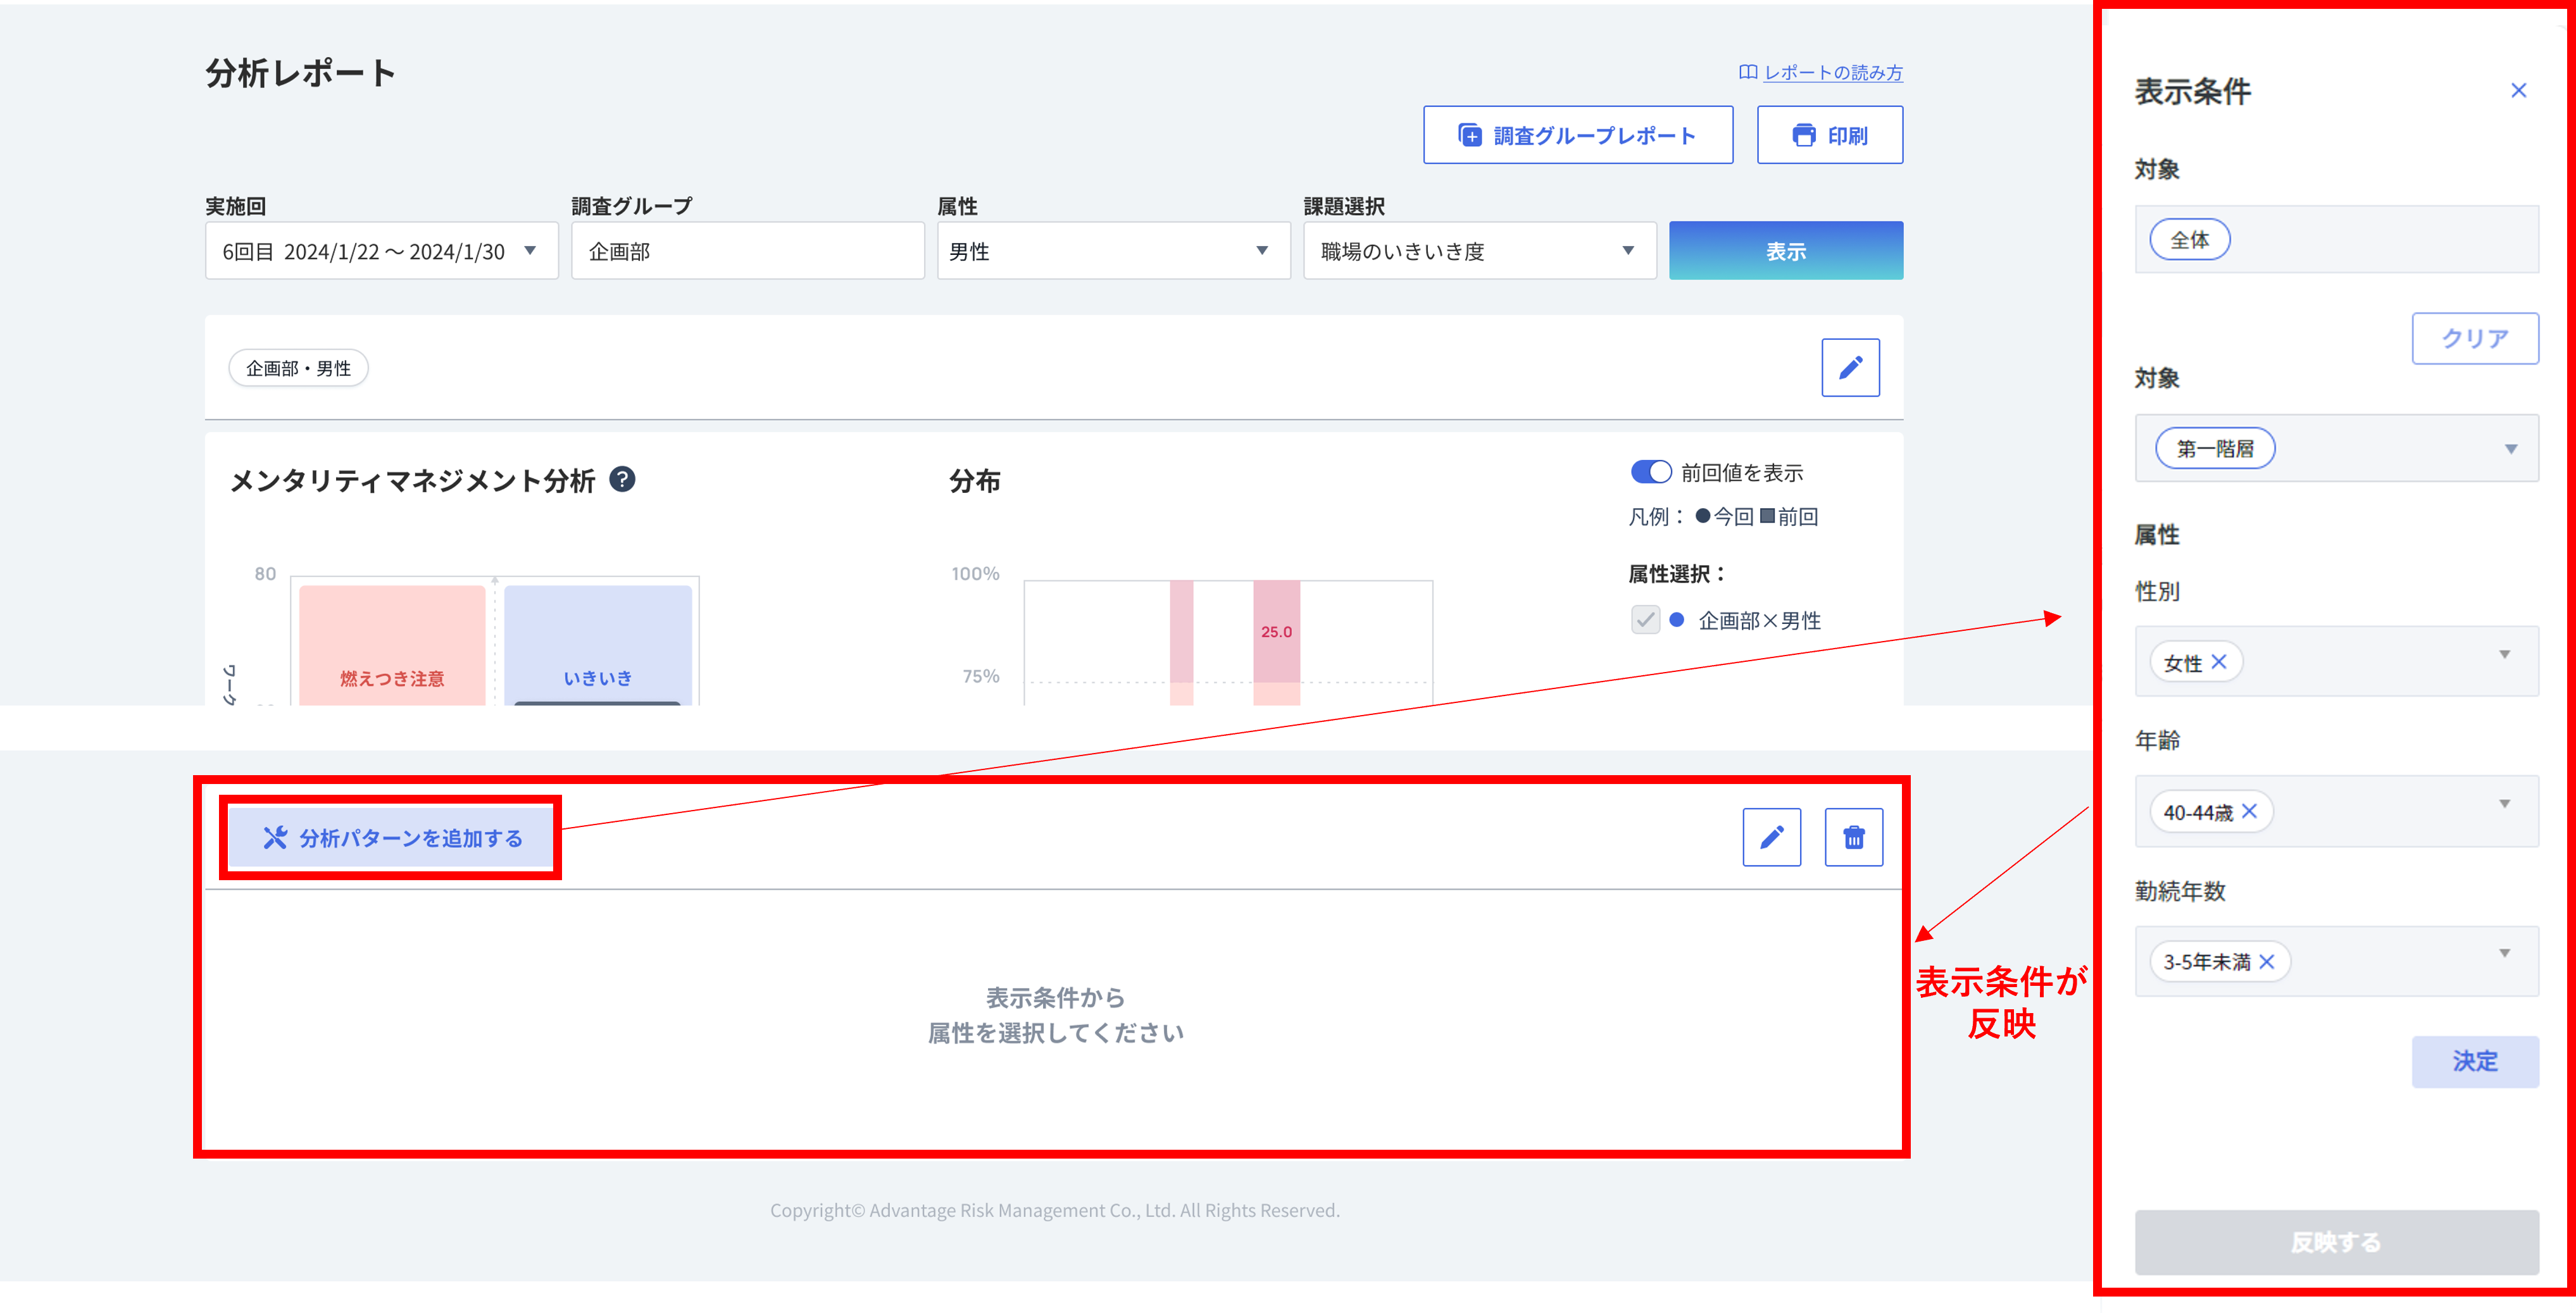Click the 決定 button
This screenshot has height=1313, width=2576.
(x=2474, y=1061)
